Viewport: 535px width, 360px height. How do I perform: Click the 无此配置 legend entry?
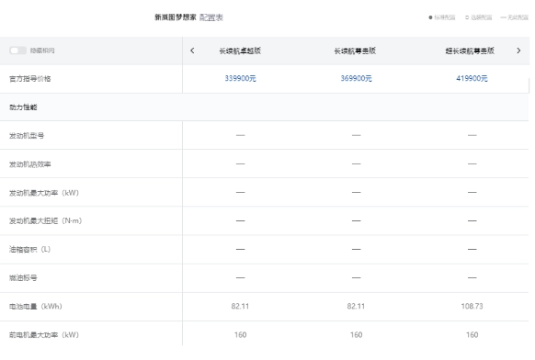click(514, 17)
